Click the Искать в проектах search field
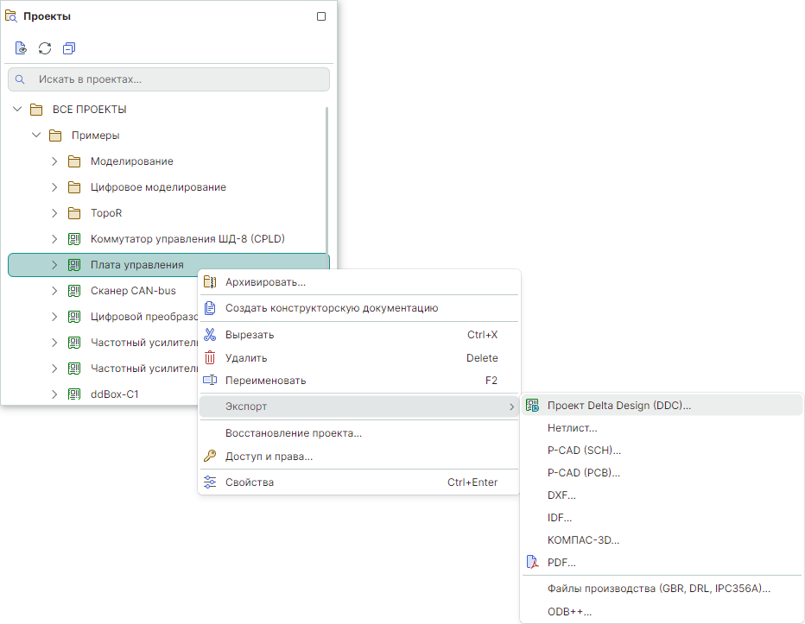Viewport: 805px width, 624px height. [173, 79]
